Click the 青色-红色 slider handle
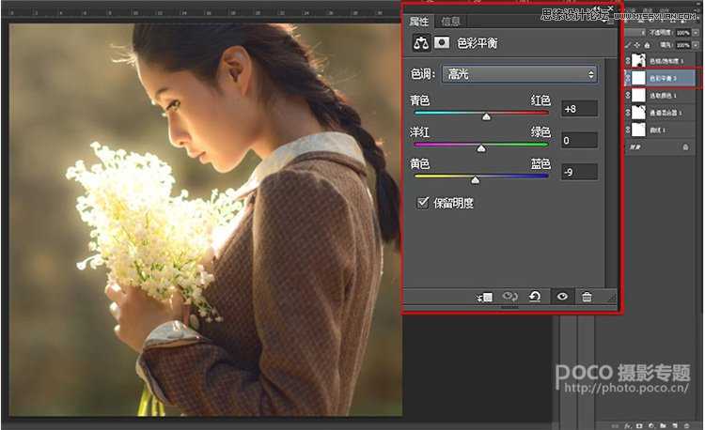The width and height of the screenshot is (705, 430). click(x=486, y=117)
